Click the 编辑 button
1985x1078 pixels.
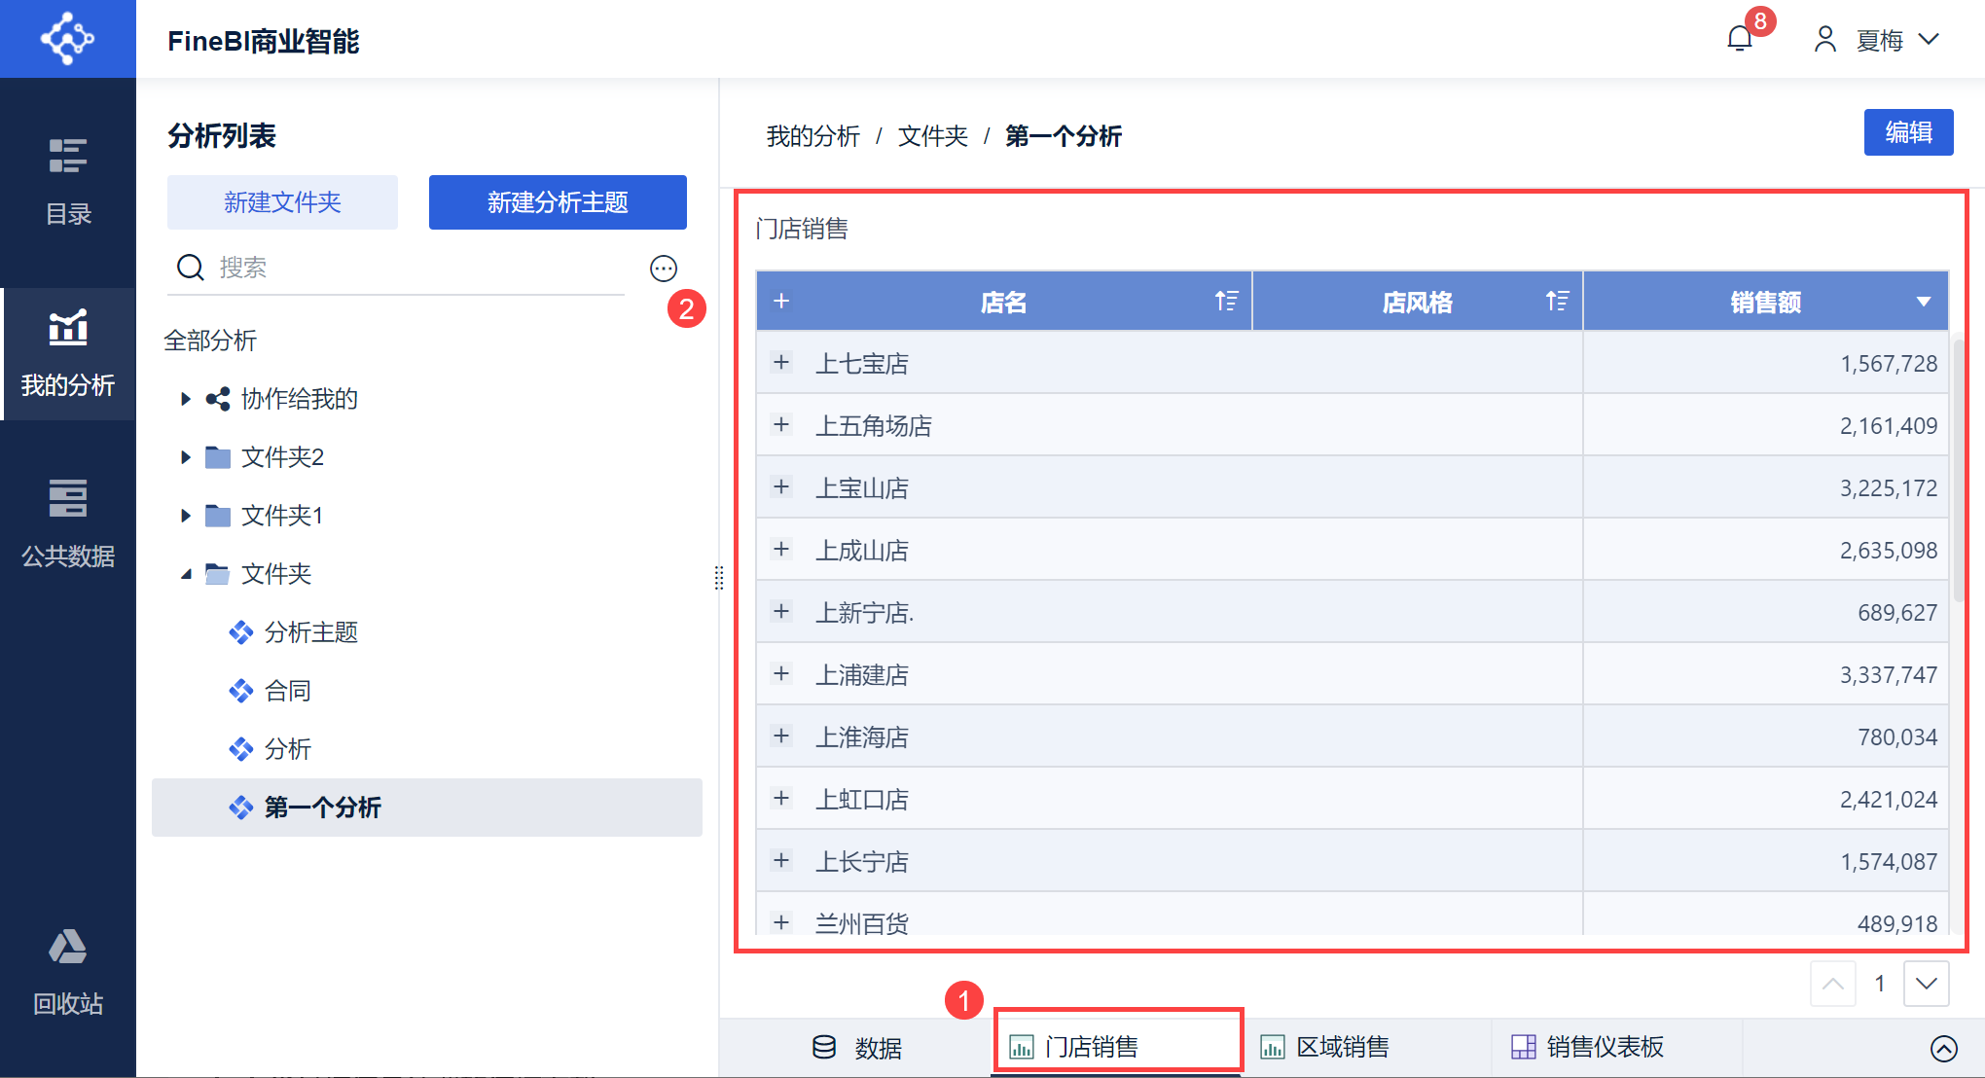[1908, 132]
